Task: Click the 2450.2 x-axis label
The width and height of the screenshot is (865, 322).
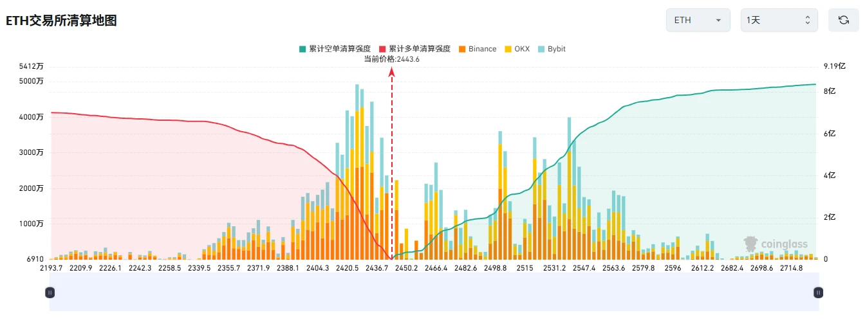Action: pyautogui.click(x=407, y=268)
